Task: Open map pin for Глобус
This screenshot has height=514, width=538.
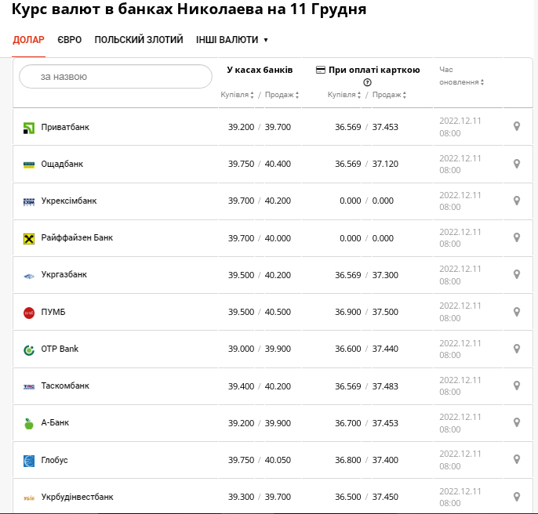Action: click(x=517, y=459)
